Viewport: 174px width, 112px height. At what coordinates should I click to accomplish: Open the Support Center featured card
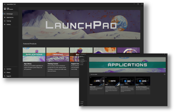[74, 62]
